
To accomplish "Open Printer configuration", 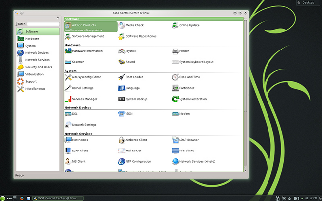I will (180, 51).
